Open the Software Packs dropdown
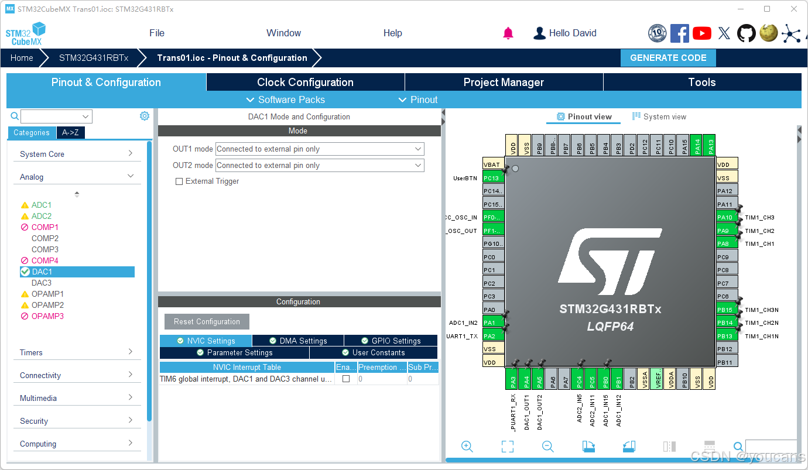Screen dimensions: 808x470 click(x=286, y=100)
